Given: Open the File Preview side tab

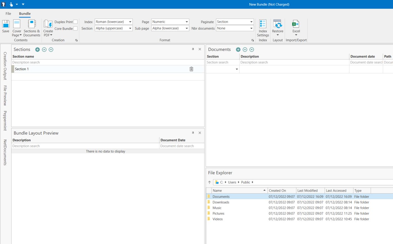Looking at the screenshot, I should (x=5, y=96).
